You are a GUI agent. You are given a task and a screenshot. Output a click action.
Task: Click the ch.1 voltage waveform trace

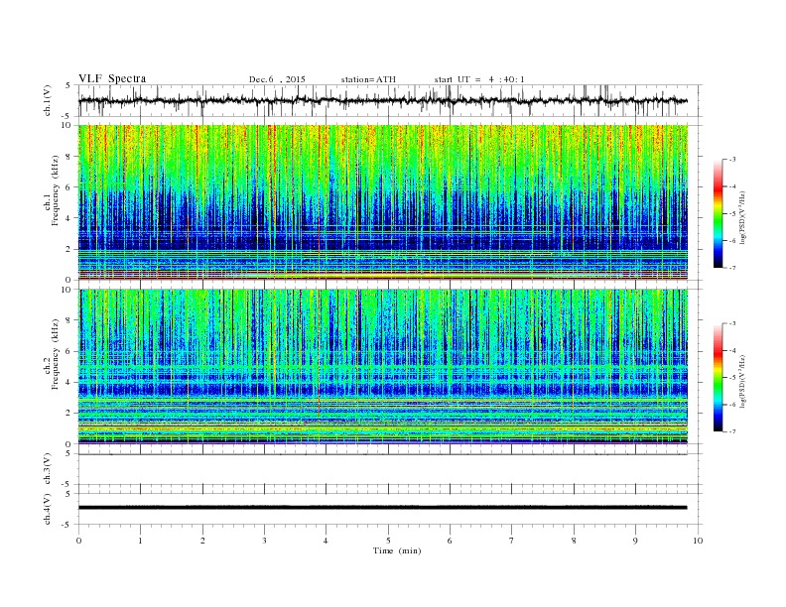pos(382,100)
